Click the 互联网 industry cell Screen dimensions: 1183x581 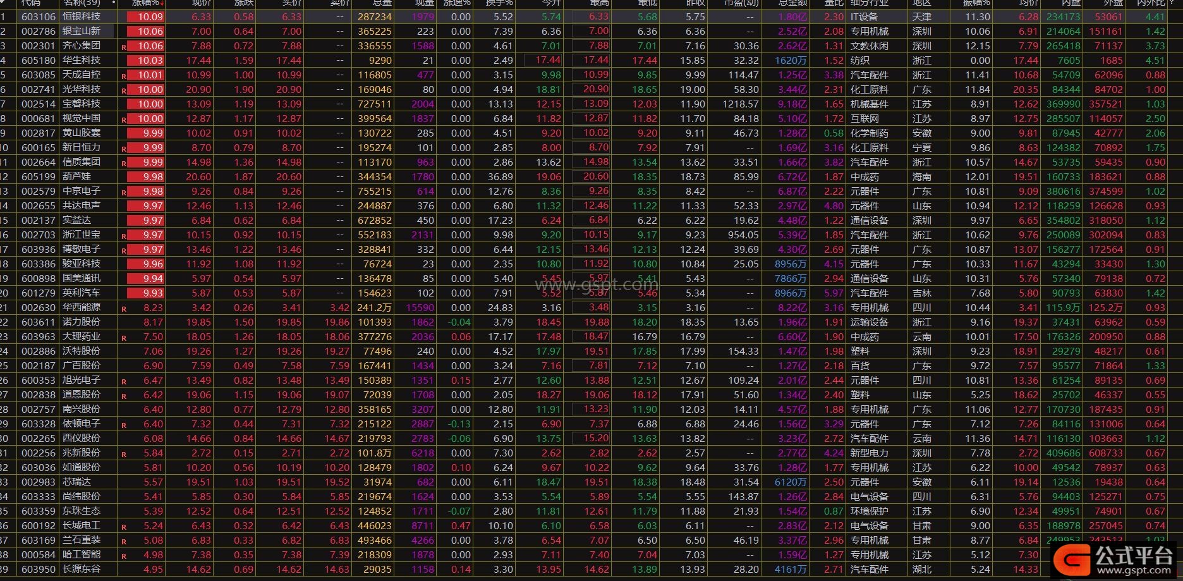(864, 118)
